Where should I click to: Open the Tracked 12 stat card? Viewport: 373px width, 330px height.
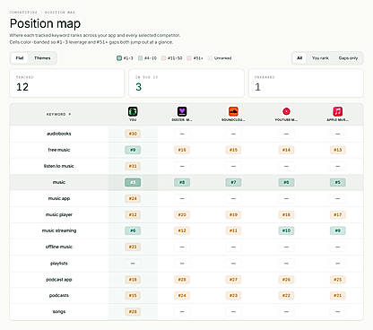[x=67, y=83]
